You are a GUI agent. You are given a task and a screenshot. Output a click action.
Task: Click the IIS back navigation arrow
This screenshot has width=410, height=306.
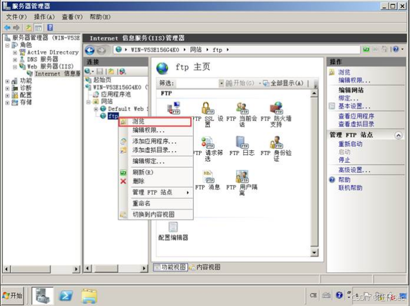tap(90, 50)
